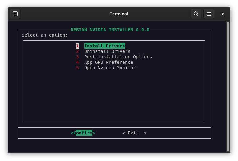238x161 pixels.
Task: Select Open Nvidia Monitor entry
Action: coord(110,68)
